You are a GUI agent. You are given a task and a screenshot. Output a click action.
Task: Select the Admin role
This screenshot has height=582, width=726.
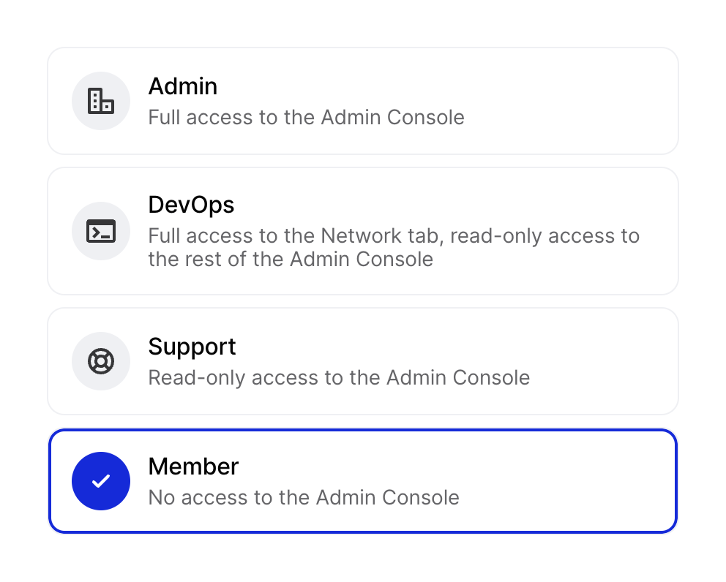(x=363, y=101)
